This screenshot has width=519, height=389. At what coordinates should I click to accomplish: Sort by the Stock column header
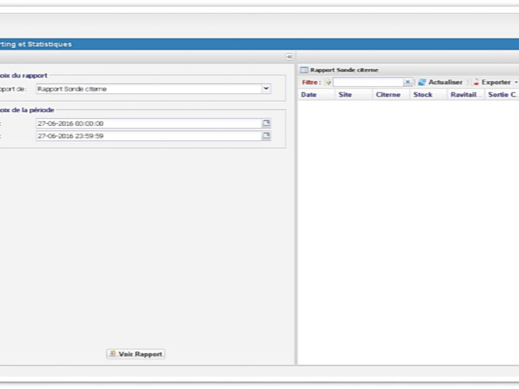(x=423, y=95)
